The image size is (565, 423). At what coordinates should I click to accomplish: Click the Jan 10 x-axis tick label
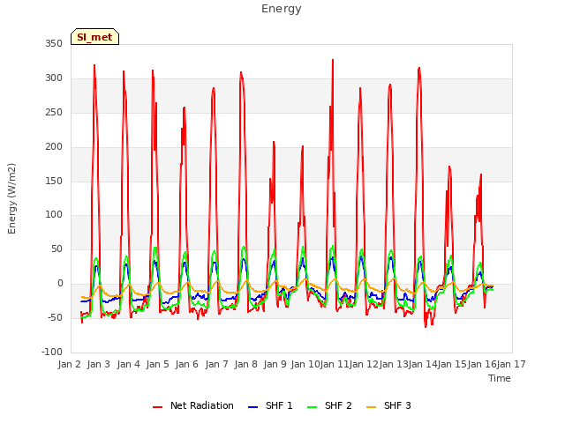click(305, 364)
